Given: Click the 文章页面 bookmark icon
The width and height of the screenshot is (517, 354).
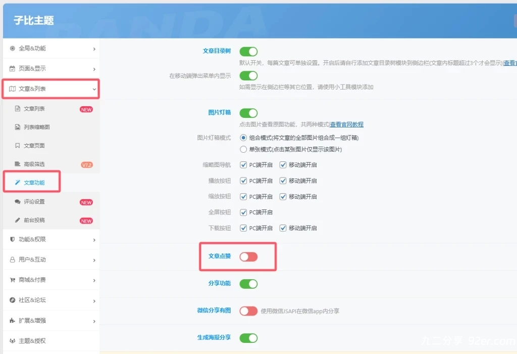Looking at the screenshot, I should [x=18, y=146].
